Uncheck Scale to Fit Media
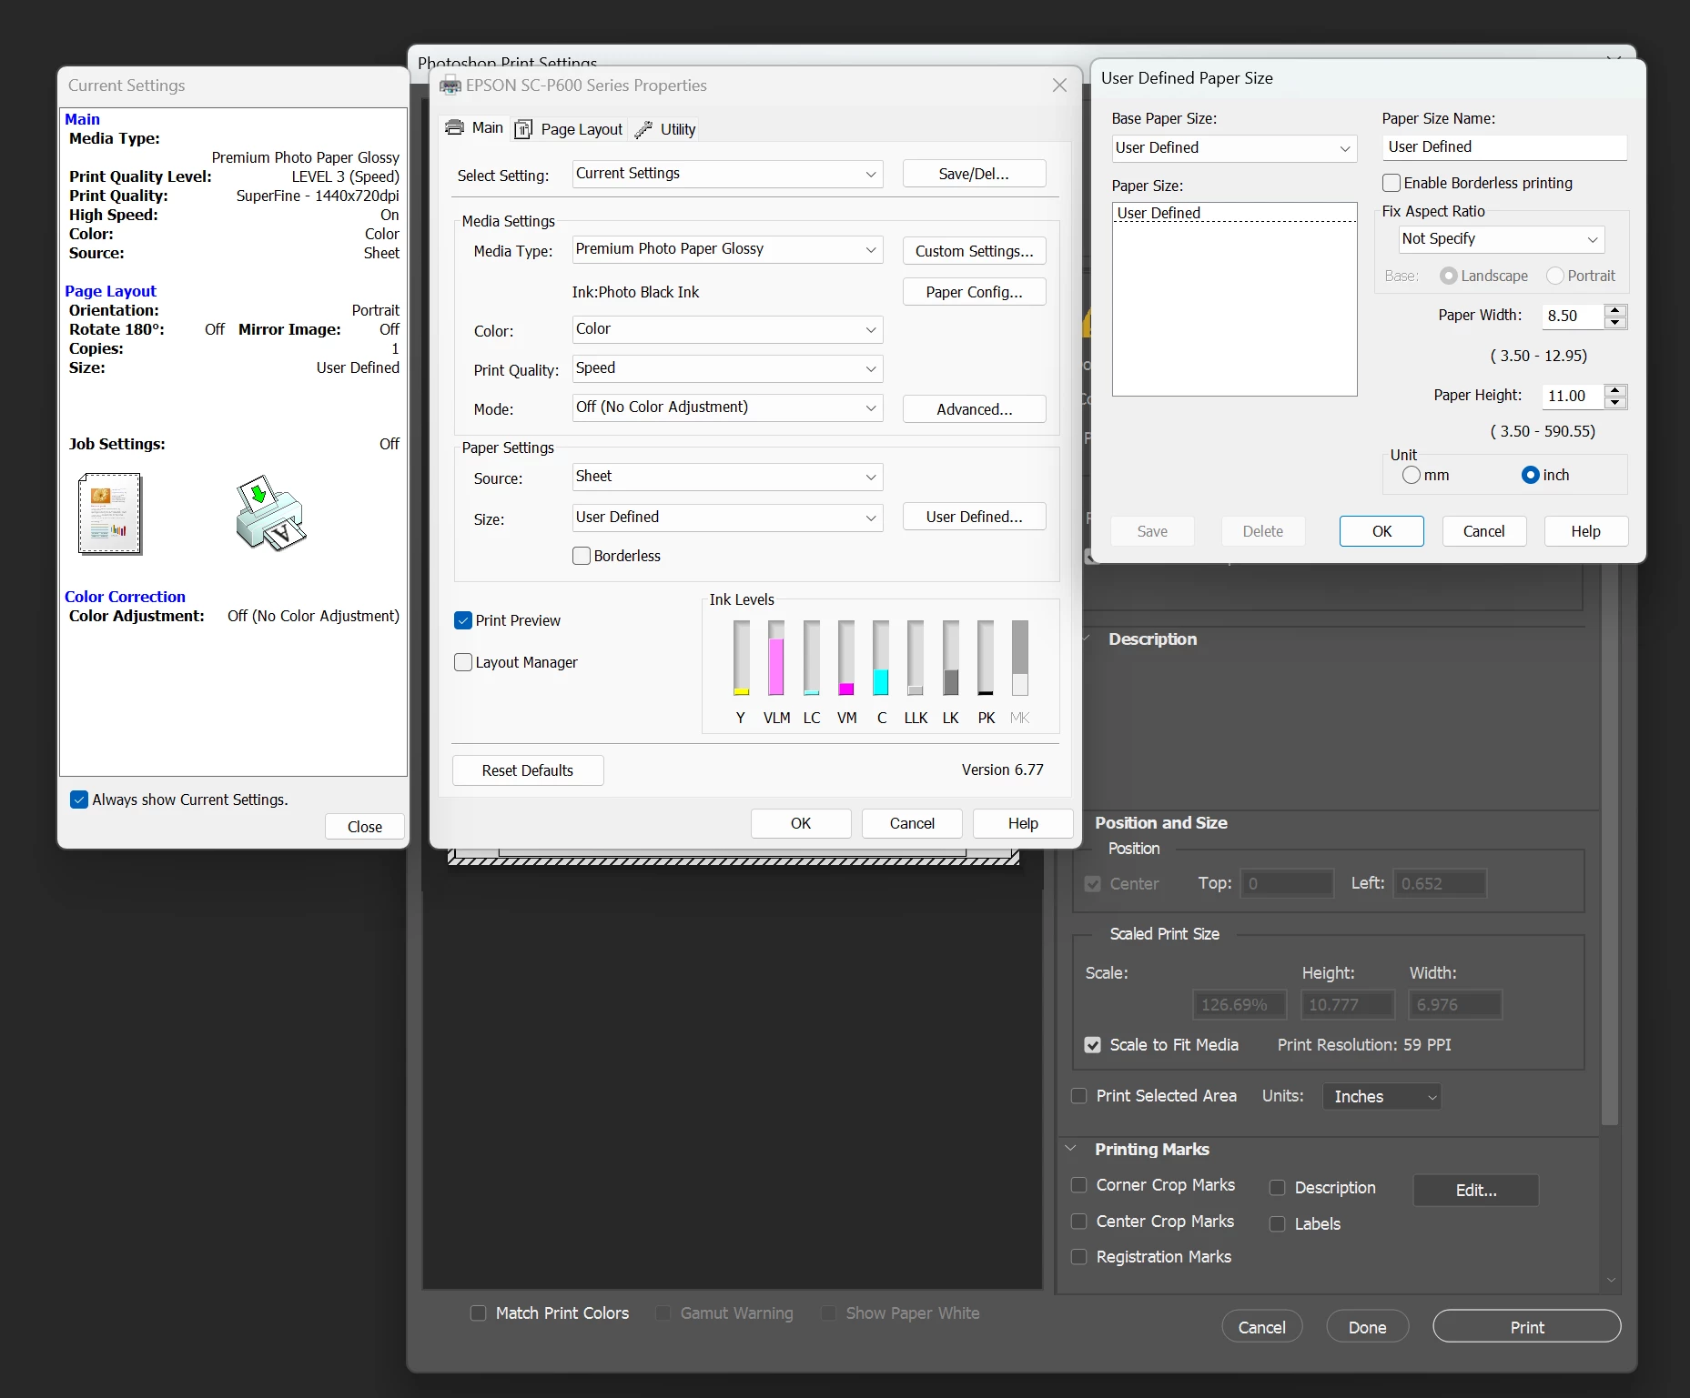1690x1398 pixels. (x=1093, y=1045)
